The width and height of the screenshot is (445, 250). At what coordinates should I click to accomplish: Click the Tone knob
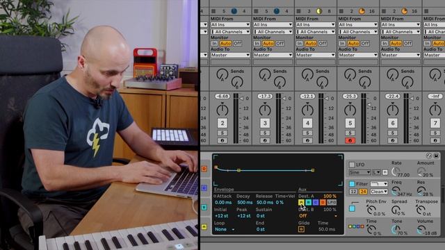pyautogui.click(x=395, y=229)
